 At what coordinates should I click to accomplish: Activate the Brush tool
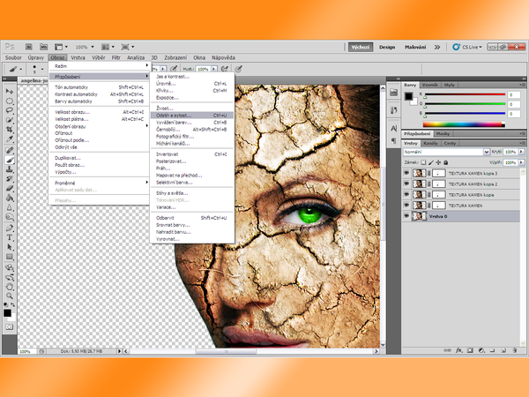coord(9,159)
